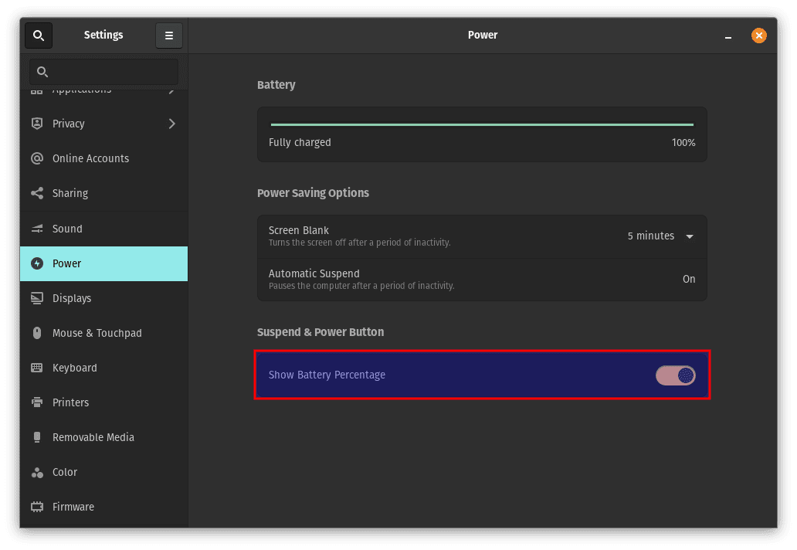The height and width of the screenshot is (550, 797).
Task: Open Keyboard settings
Action: [x=103, y=368]
